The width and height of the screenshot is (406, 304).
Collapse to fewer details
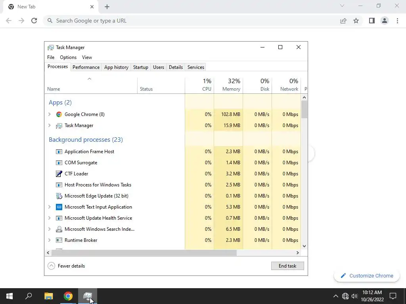(66, 266)
